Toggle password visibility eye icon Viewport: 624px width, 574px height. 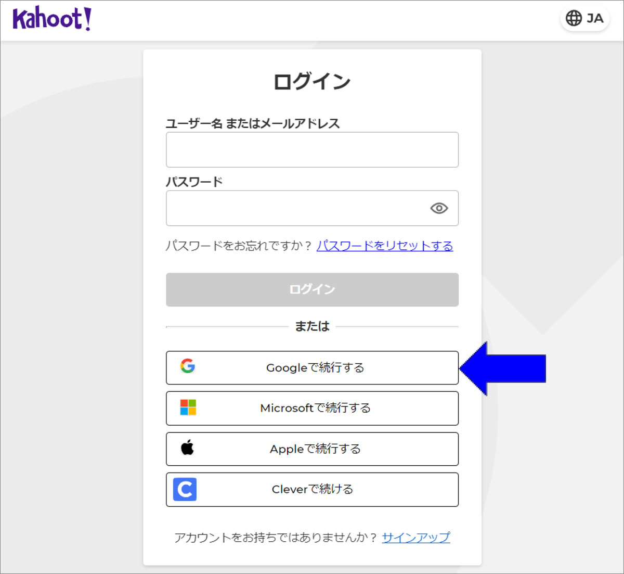pos(439,208)
